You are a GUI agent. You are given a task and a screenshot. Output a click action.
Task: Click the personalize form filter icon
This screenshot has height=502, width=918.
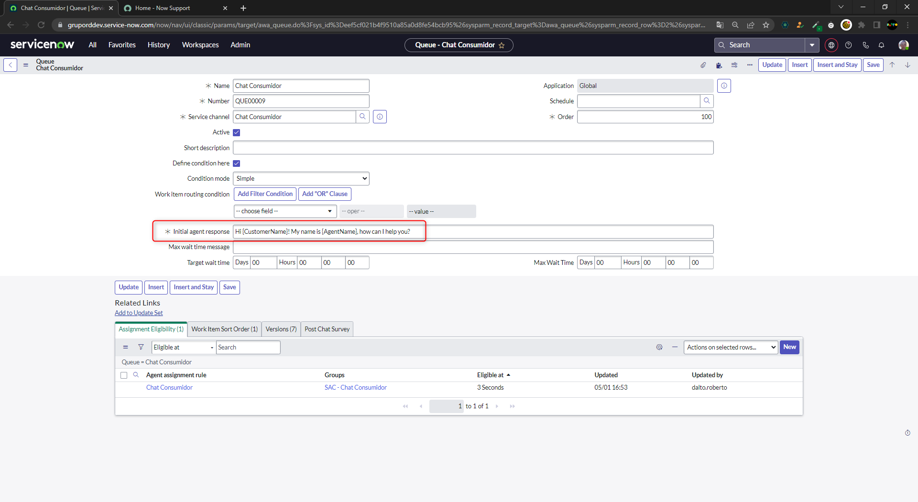(734, 65)
